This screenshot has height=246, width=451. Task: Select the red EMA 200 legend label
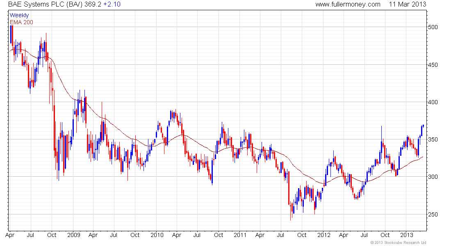click(21, 22)
